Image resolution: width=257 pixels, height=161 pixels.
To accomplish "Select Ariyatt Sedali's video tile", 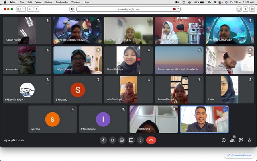I will point(78,60).
